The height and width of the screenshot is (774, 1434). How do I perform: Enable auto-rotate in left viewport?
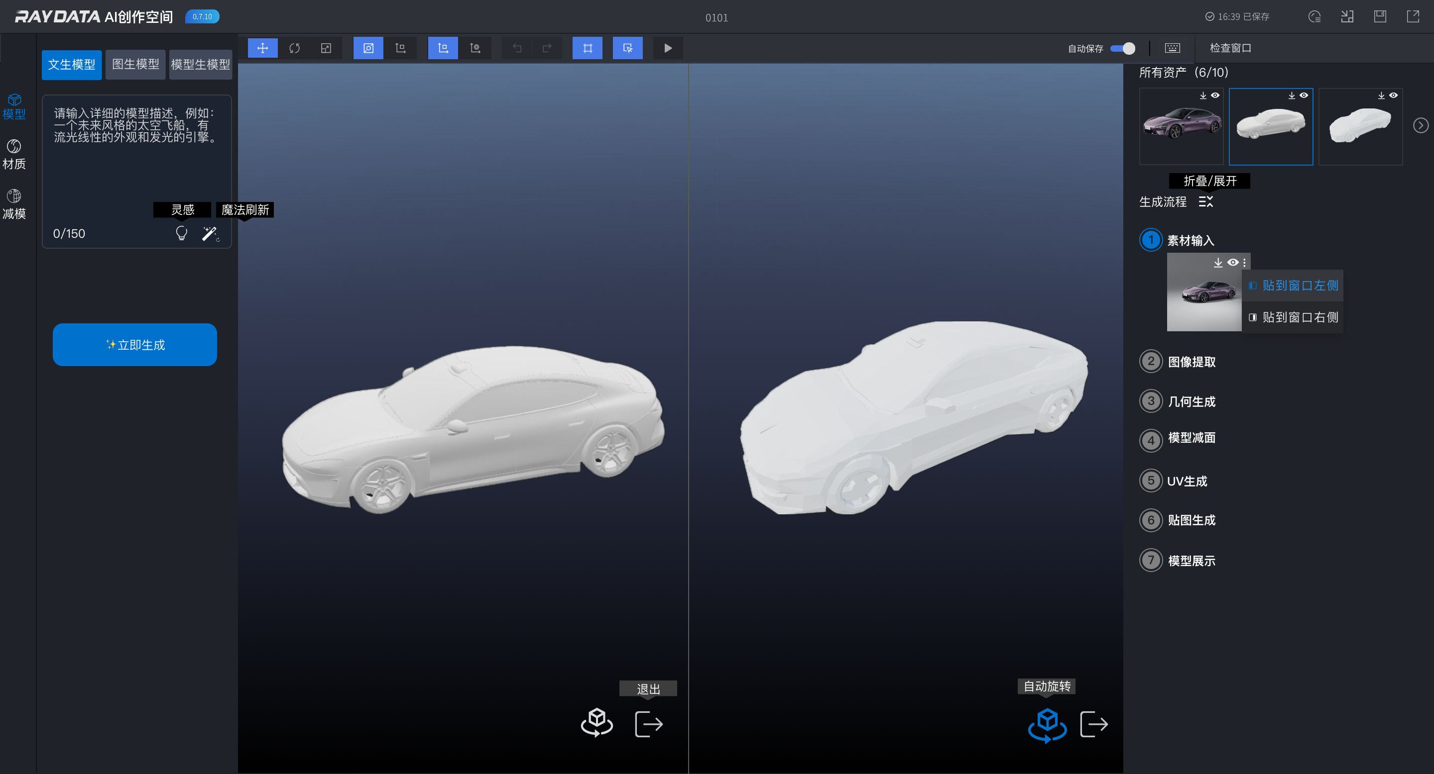pos(597,723)
